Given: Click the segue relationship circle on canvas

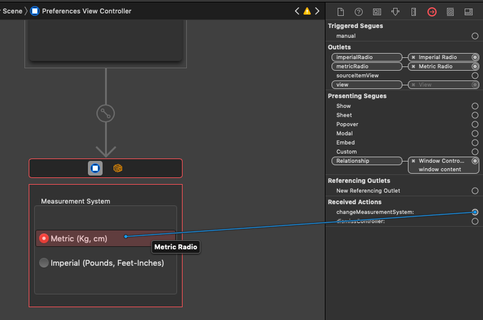Looking at the screenshot, I should click(x=106, y=113).
